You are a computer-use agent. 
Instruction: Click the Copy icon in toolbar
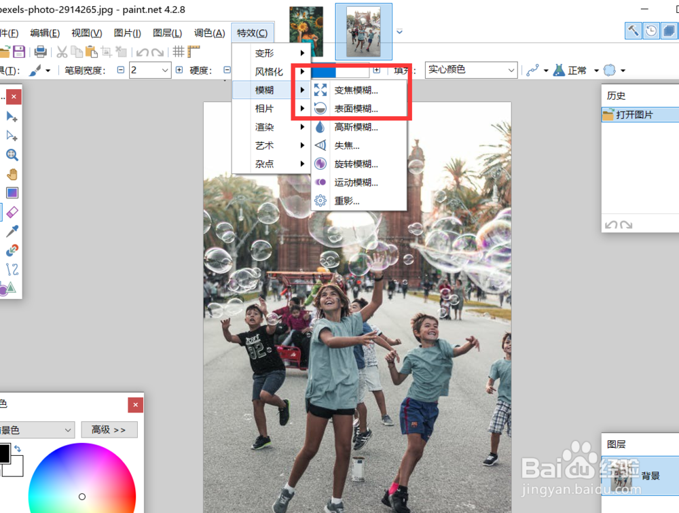coord(77,52)
